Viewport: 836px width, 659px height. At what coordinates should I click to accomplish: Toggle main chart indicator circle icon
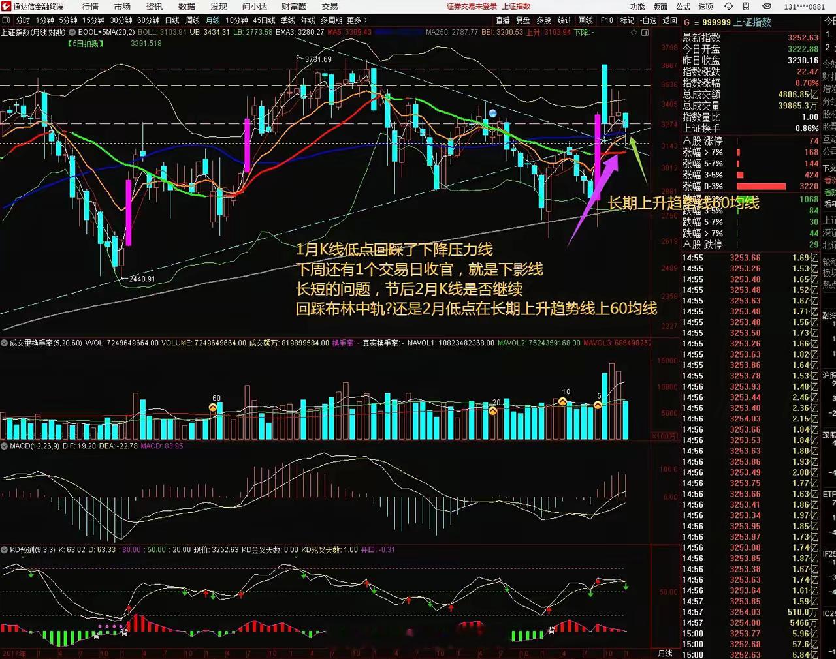point(71,32)
